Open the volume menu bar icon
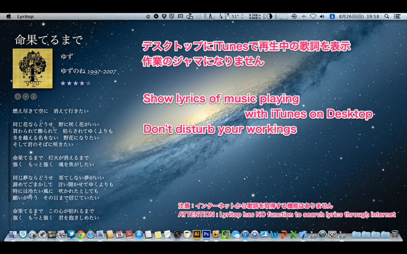Screen dimensions: 407x254 pos(322,16)
